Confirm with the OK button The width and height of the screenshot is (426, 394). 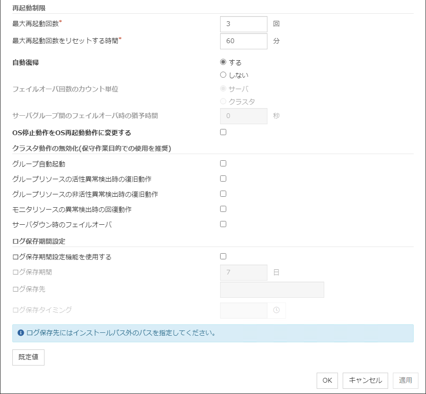[x=327, y=380]
